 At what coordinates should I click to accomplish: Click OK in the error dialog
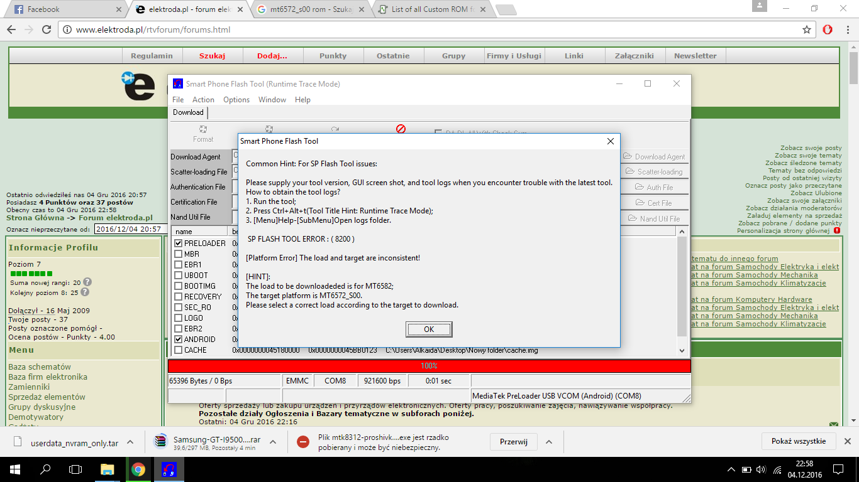click(x=429, y=329)
